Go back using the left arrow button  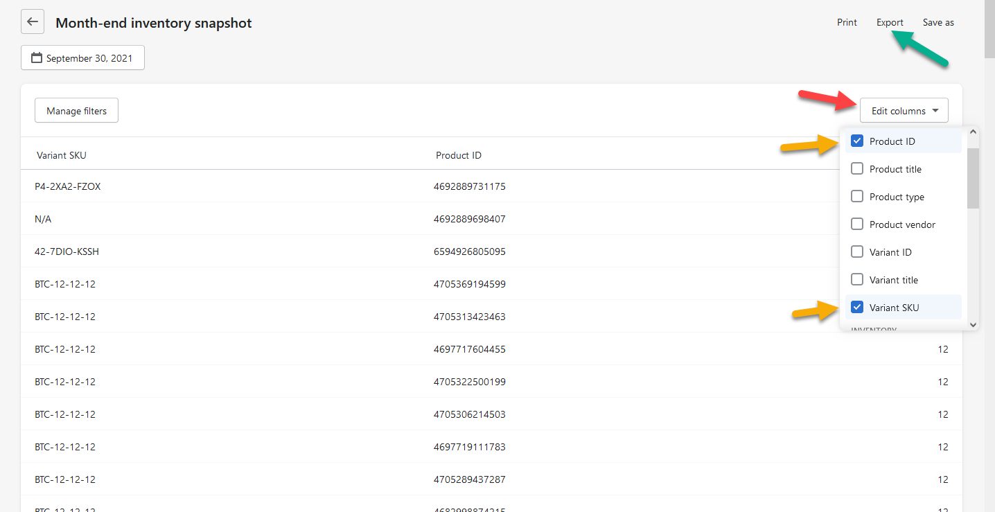pyautogui.click(x=32, y=22)
